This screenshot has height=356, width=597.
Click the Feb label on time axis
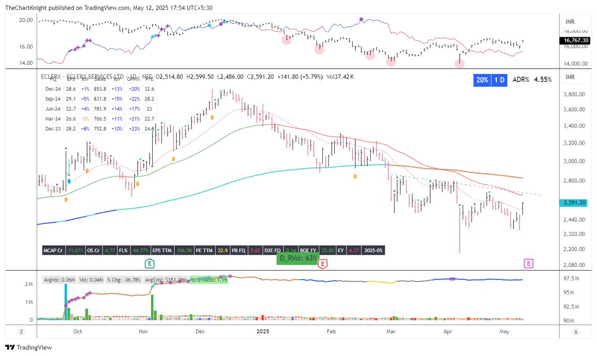click(x=330, y=331)
